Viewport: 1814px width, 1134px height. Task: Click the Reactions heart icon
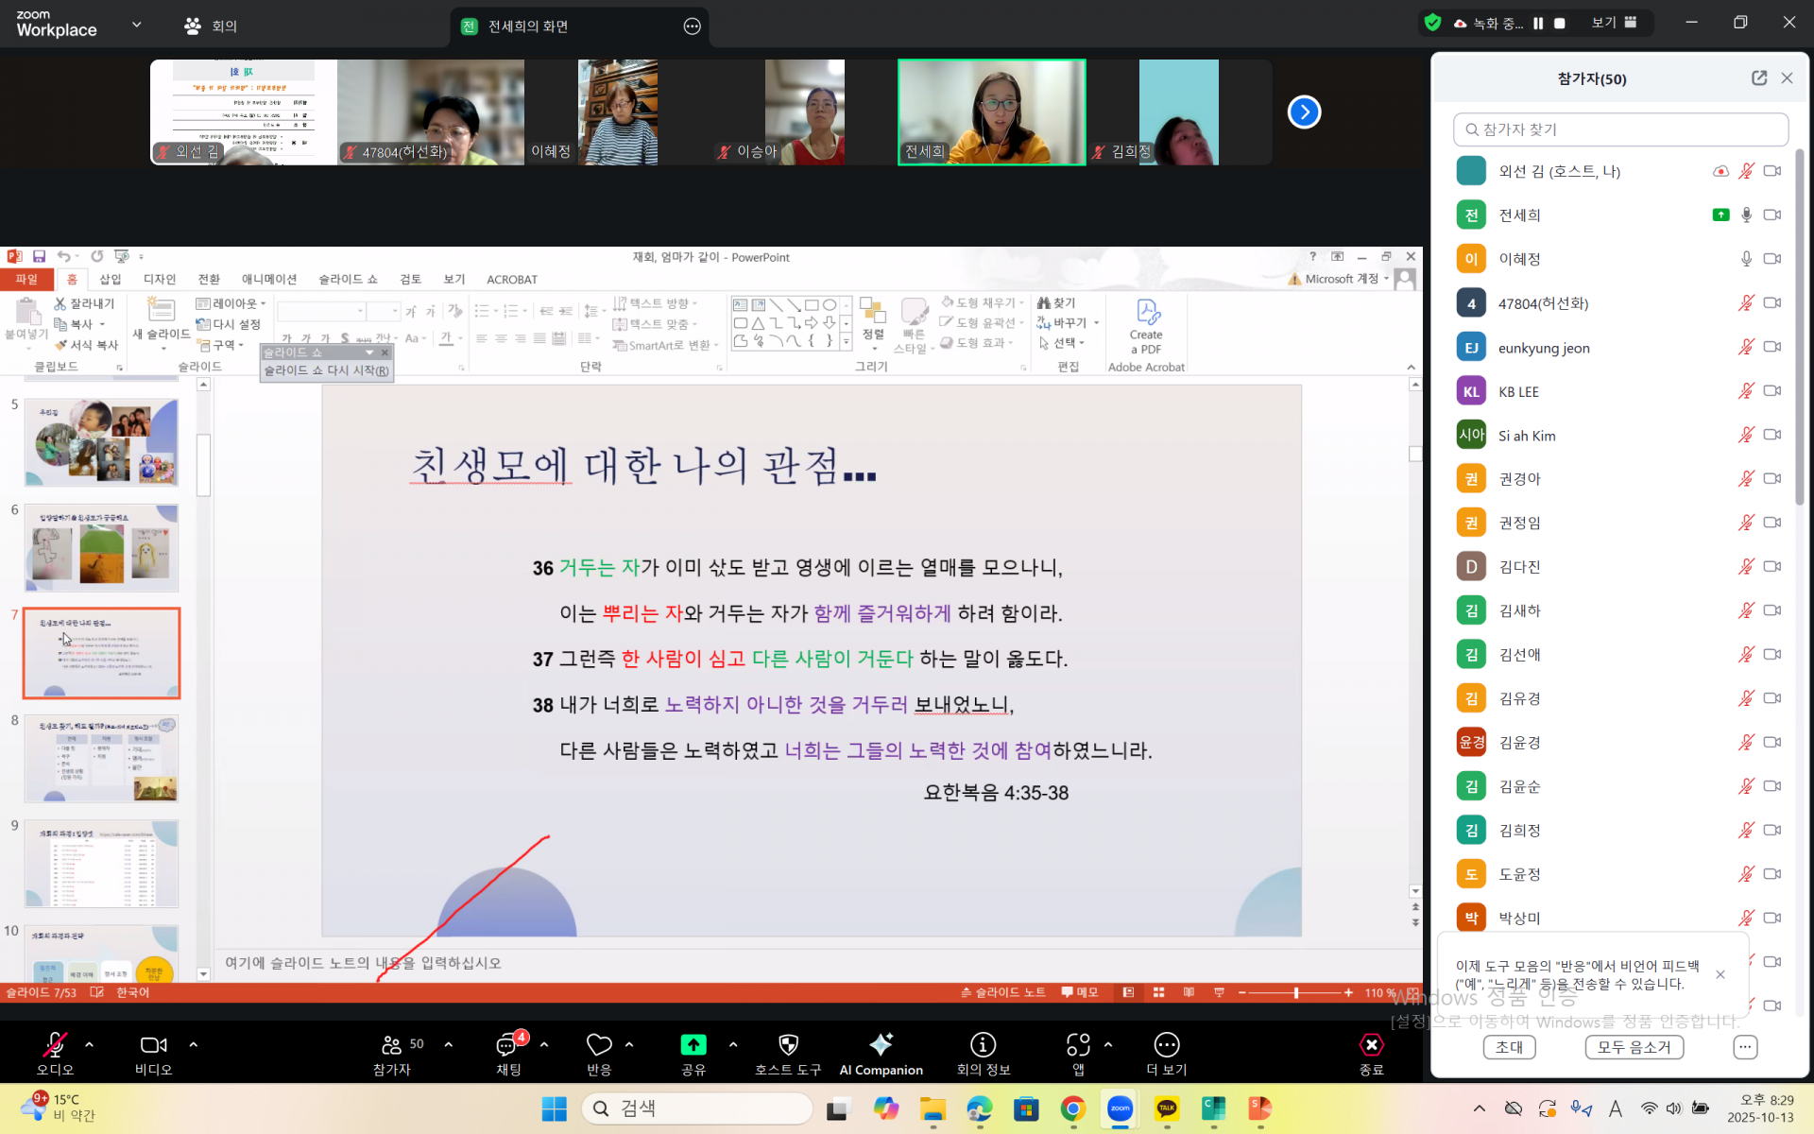point(599,1045)
